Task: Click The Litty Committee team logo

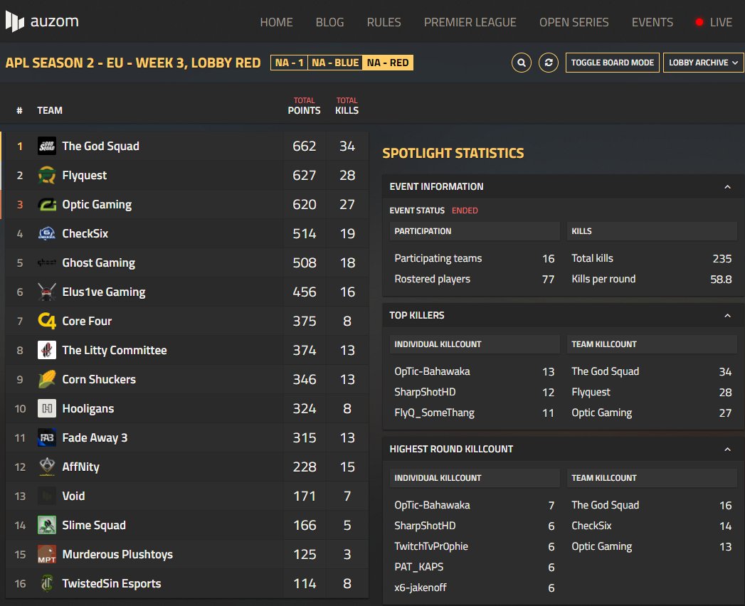Action: click(46, 350)
